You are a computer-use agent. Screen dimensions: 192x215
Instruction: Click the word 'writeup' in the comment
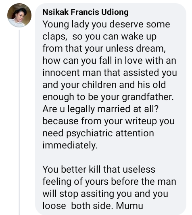click(141, 121)
